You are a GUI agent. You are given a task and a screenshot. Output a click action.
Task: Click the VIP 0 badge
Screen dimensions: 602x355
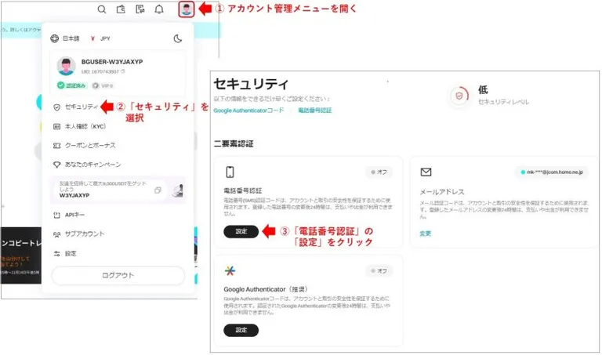103,85
